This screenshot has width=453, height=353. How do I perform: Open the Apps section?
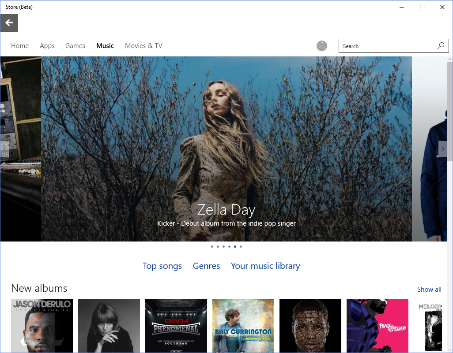coord(47,45)
